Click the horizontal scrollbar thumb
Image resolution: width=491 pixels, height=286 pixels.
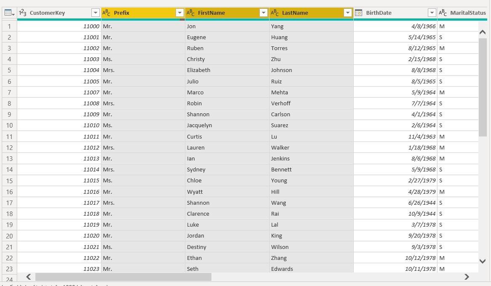pyautogui.click(x=123, y=277)
